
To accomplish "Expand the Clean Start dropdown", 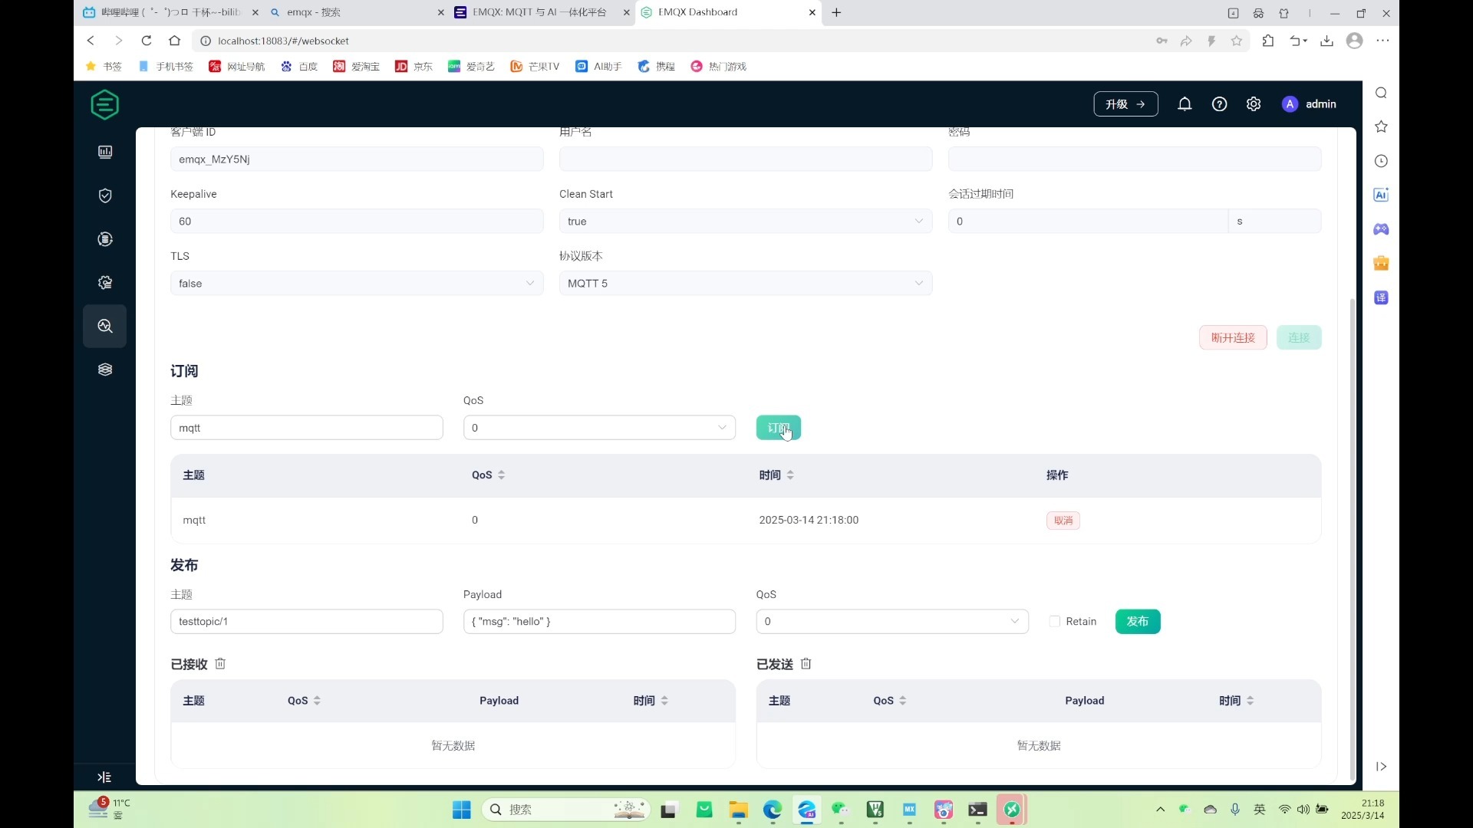I will pyautogui.click(x=746, y=222).
